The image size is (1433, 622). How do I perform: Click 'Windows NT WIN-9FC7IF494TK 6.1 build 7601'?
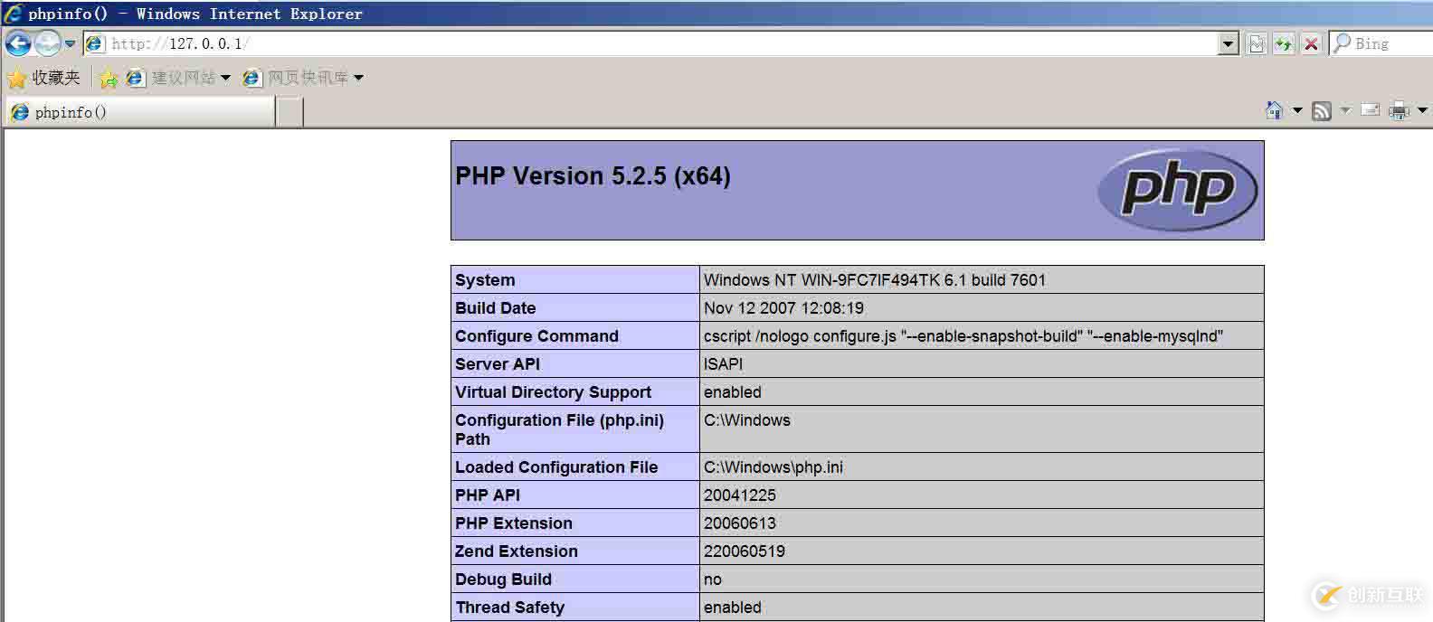pos(875,280)
